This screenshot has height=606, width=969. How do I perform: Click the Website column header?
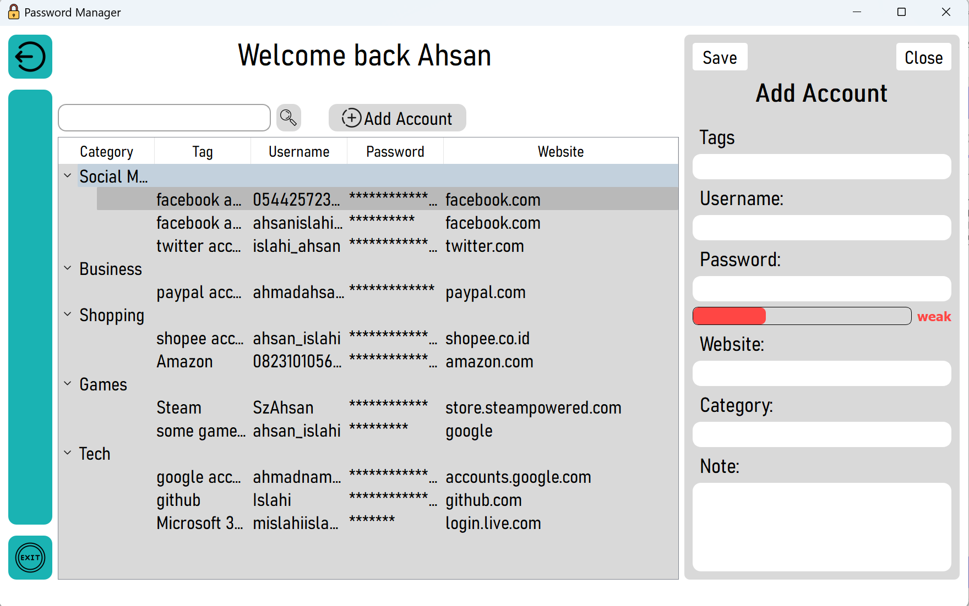pos(560,151)
